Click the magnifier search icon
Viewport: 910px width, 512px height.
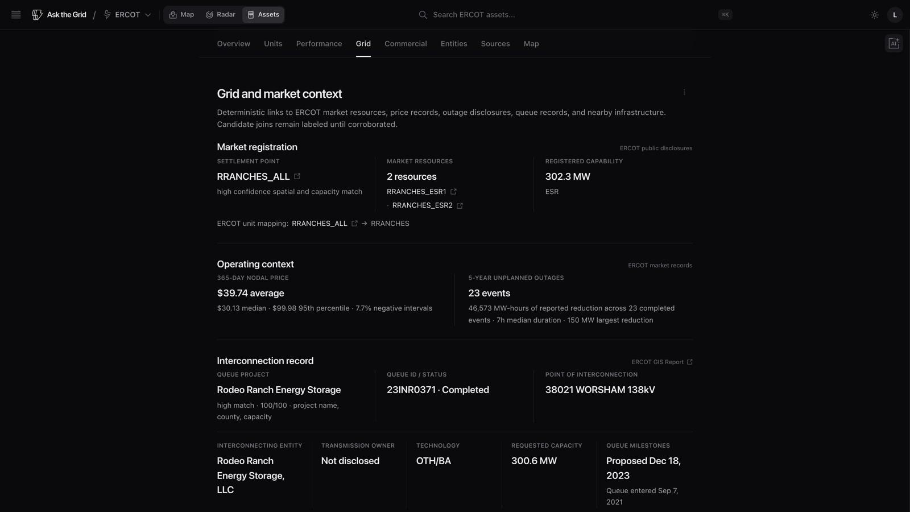[x=423, y=15]
